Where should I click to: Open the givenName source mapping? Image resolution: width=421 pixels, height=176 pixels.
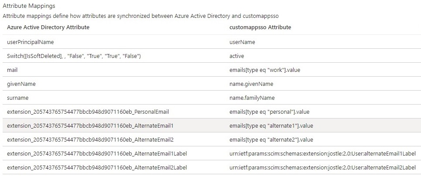(21, 84)
